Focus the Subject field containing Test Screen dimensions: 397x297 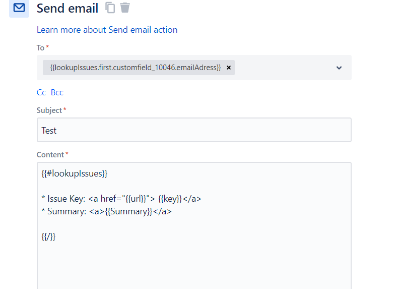tap(194, 130)
